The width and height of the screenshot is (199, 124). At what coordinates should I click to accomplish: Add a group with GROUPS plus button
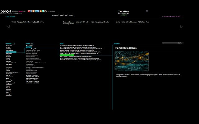(x=13, y=44)
